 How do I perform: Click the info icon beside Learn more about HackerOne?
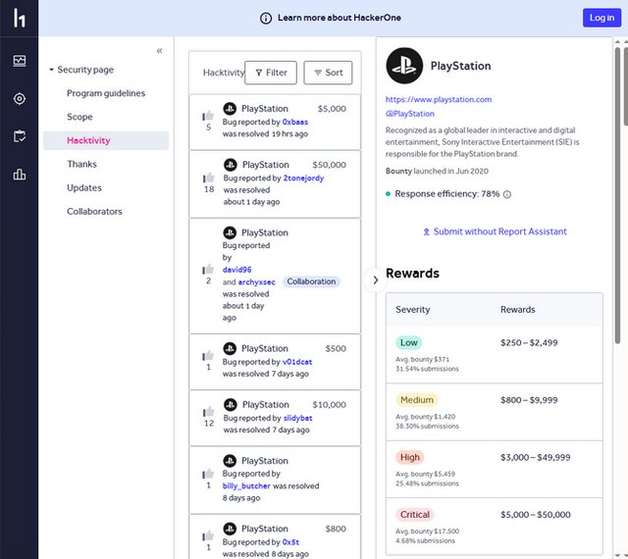[266, 18]
